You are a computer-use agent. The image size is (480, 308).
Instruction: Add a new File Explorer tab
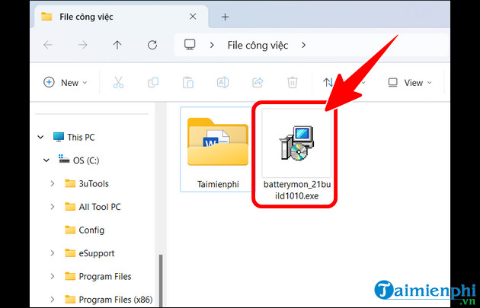[x=225, y=16]
